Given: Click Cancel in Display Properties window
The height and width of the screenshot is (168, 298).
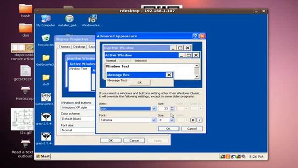Looking at the screenshot, I should click(134, 140).
